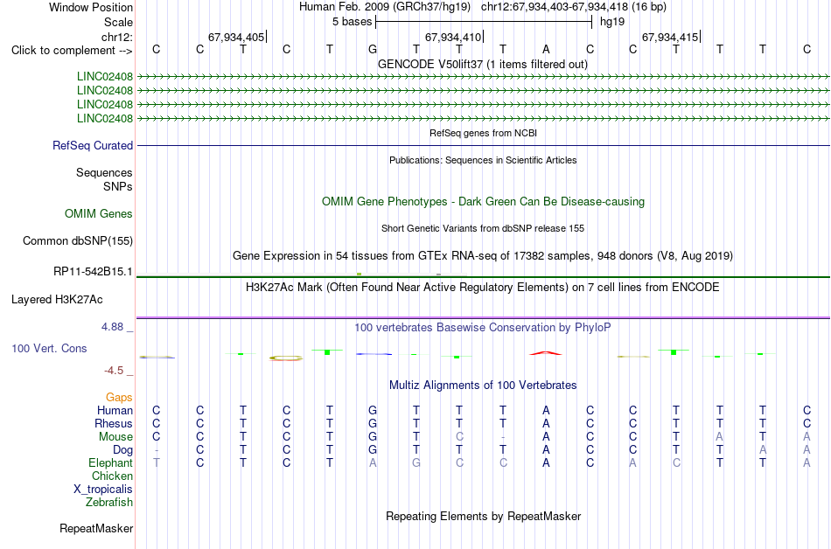Click the chr12:67,934,403-67,934,418 (16 bp) position text
The width and height of the screenshot is (831, 549).
click(574, 7)
